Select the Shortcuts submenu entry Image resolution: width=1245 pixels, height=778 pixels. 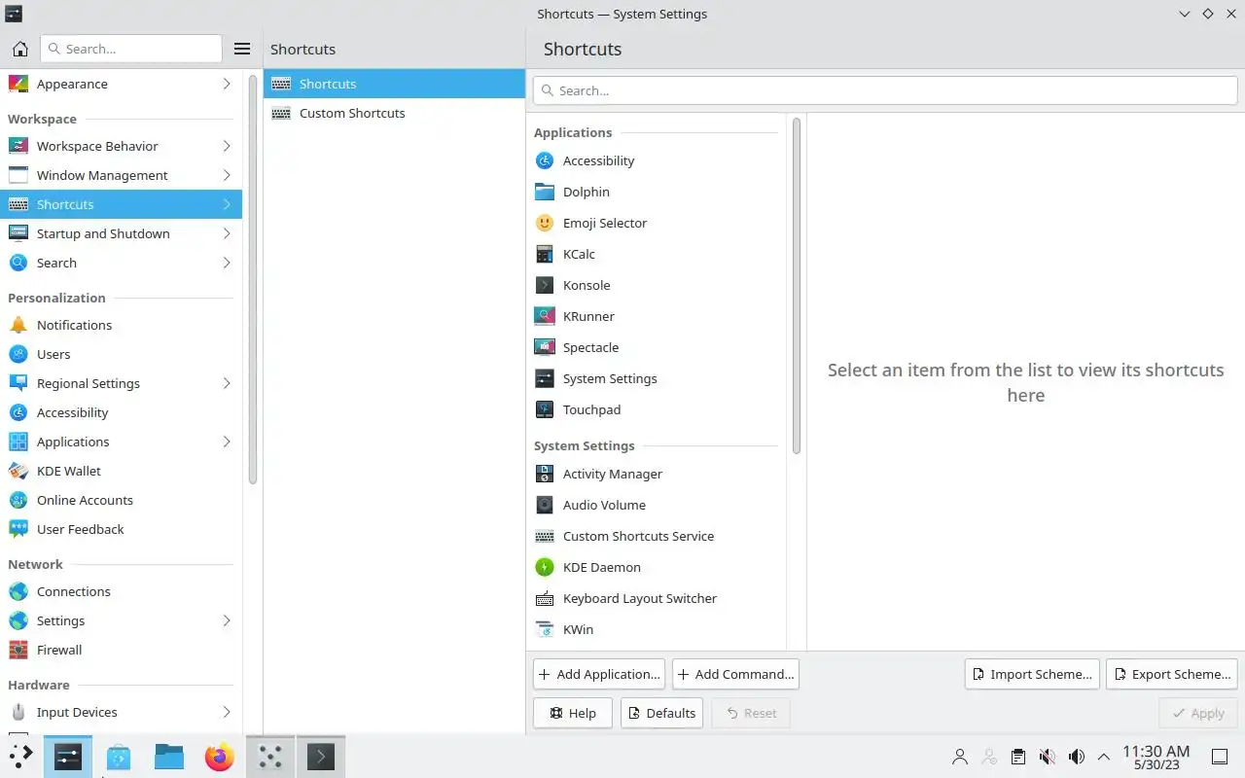(394, 84)
